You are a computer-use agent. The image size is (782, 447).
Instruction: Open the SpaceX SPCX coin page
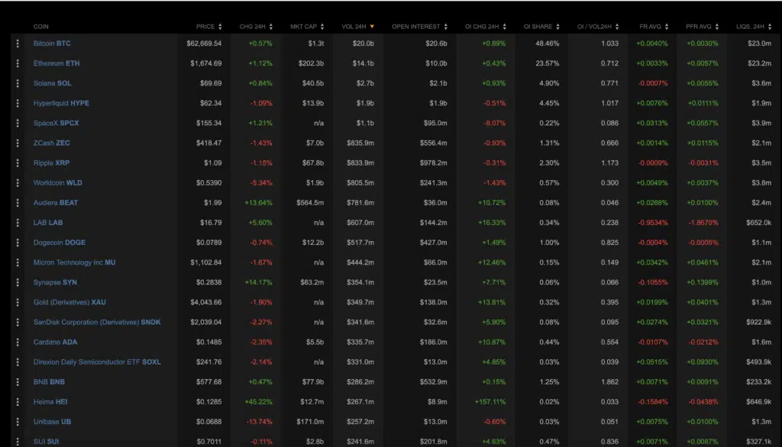tap(56, 123)
